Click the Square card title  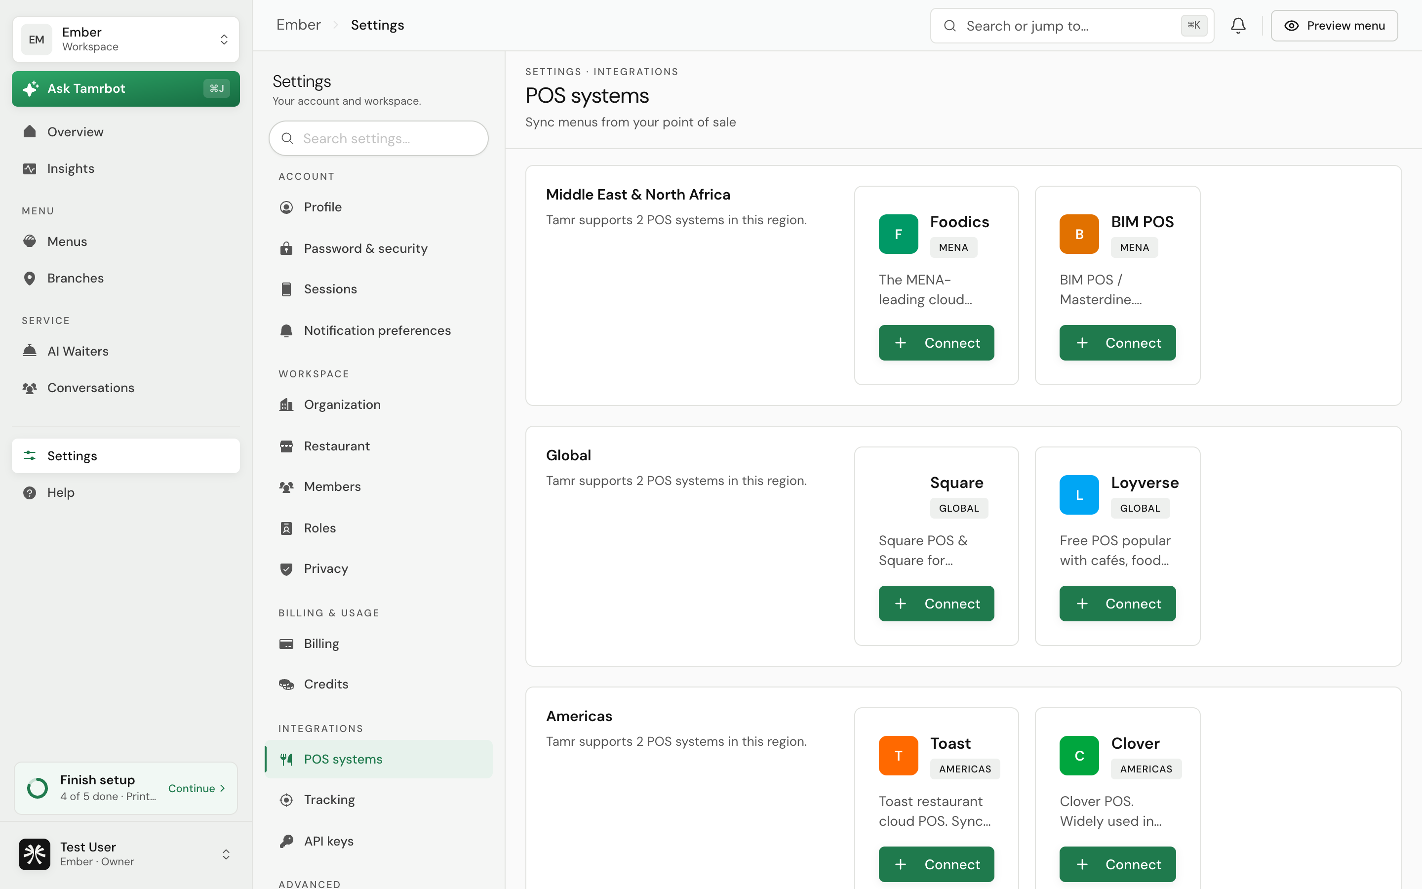click(956, 483)
